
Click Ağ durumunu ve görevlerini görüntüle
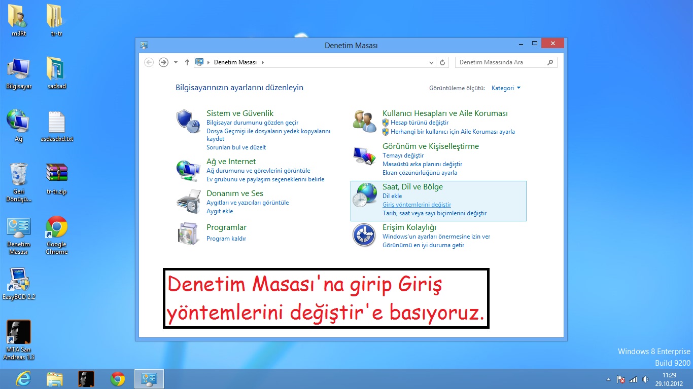[258, 171]
